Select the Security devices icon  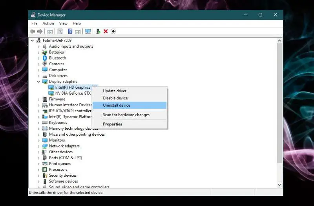click(x=45, y=176)
